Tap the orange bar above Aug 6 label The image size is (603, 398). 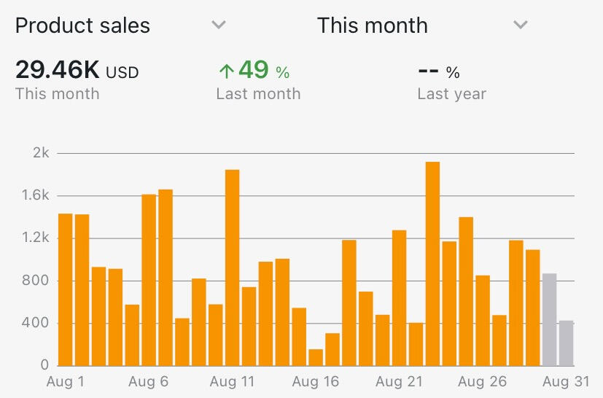pyautogui.click(x=149, y=280)
